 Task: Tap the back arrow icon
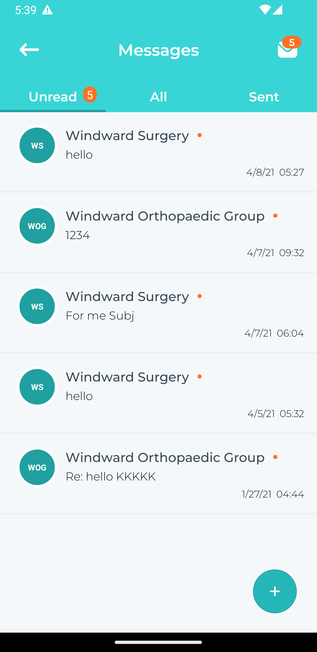[29, 50]
